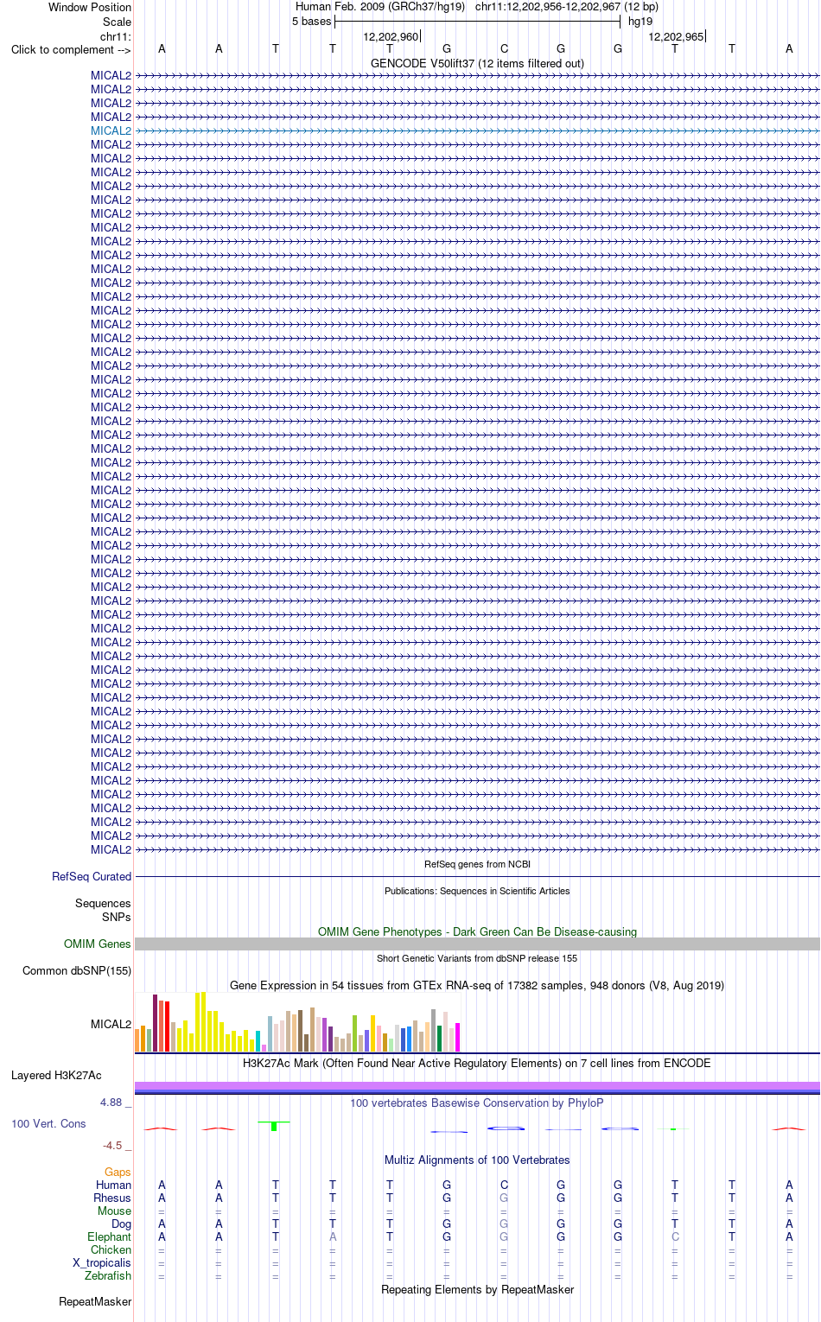The width and height of the screenshot is (821, 1322).
Task: Click the chr11:12,202,956-12,202,967 (12 bp) position text
Action: [x=566, y=6]
